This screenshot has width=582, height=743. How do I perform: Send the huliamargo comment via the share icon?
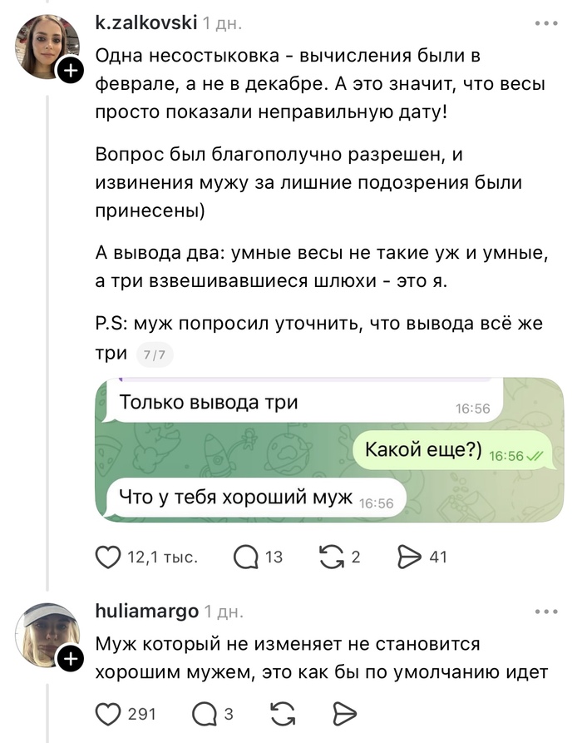coord(343,713)
